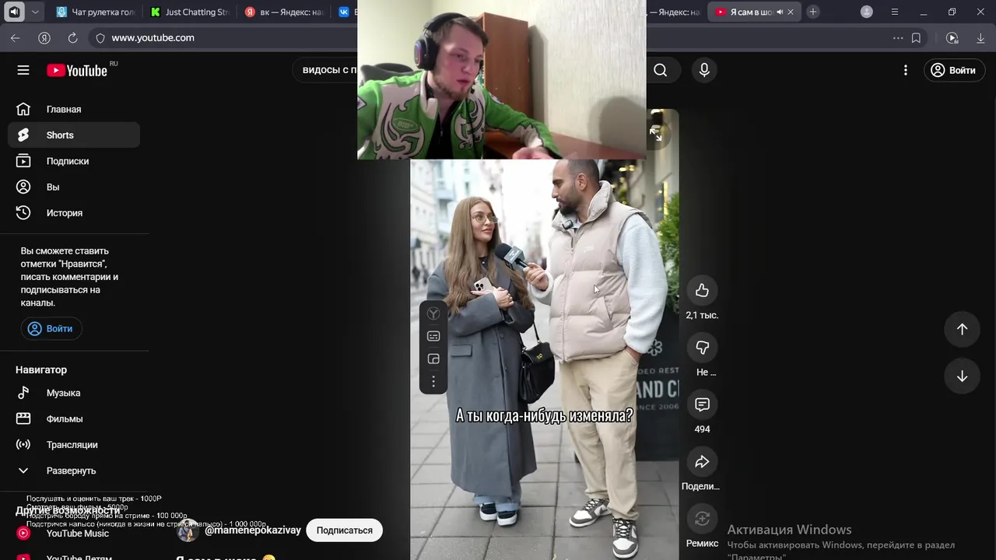The width and height of the screenshot is (996, 560).
Task: Click sidebar Войти sign-in button
Action: [51, 328]
